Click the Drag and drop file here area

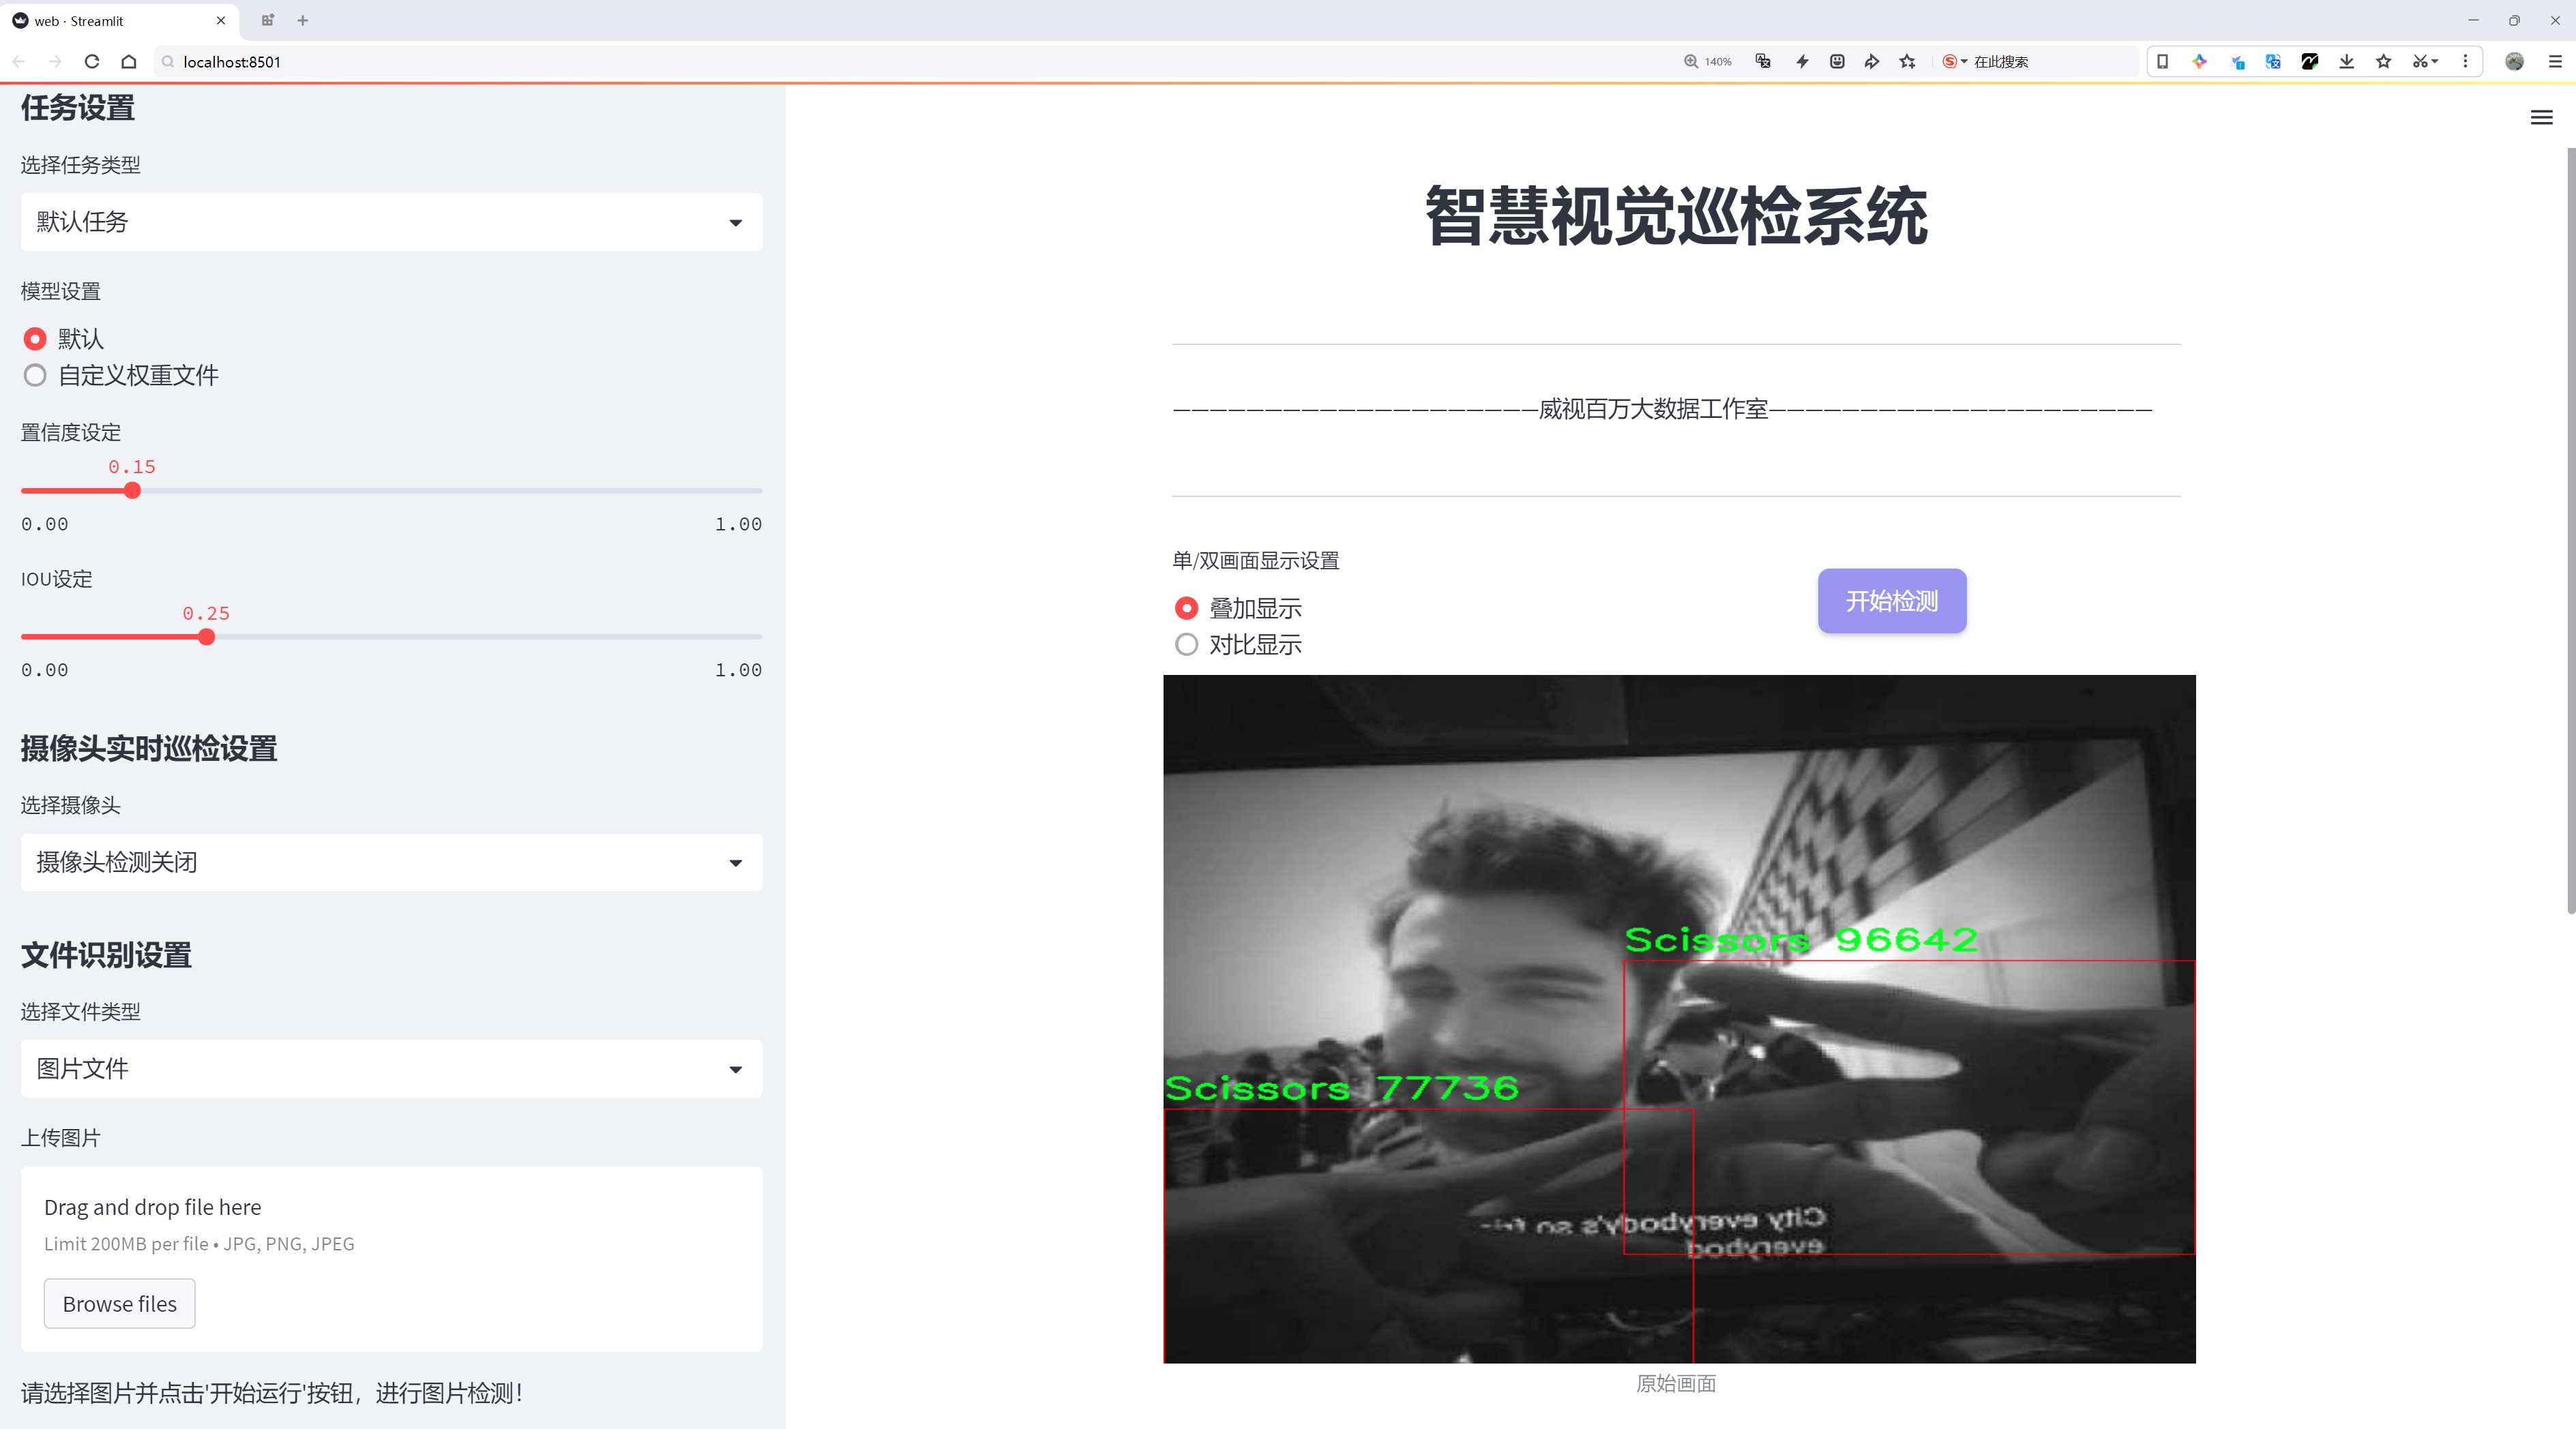pyautogui.click(x=391, y=1259)
